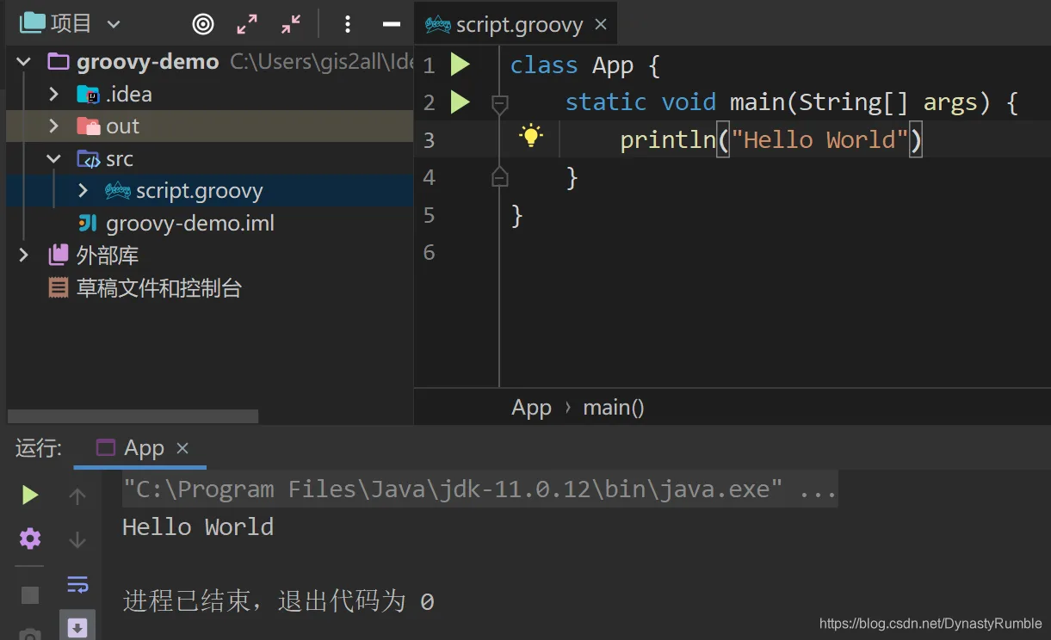Toggle scroll to end in the console
Image resolution: width=1051 pixels, height=640 pixels.
77,627
